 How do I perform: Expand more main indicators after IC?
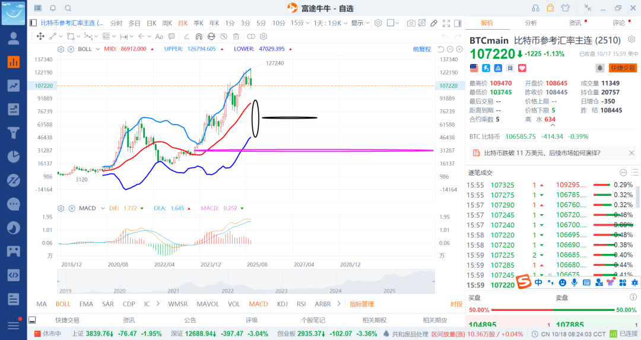pos(158,304)
